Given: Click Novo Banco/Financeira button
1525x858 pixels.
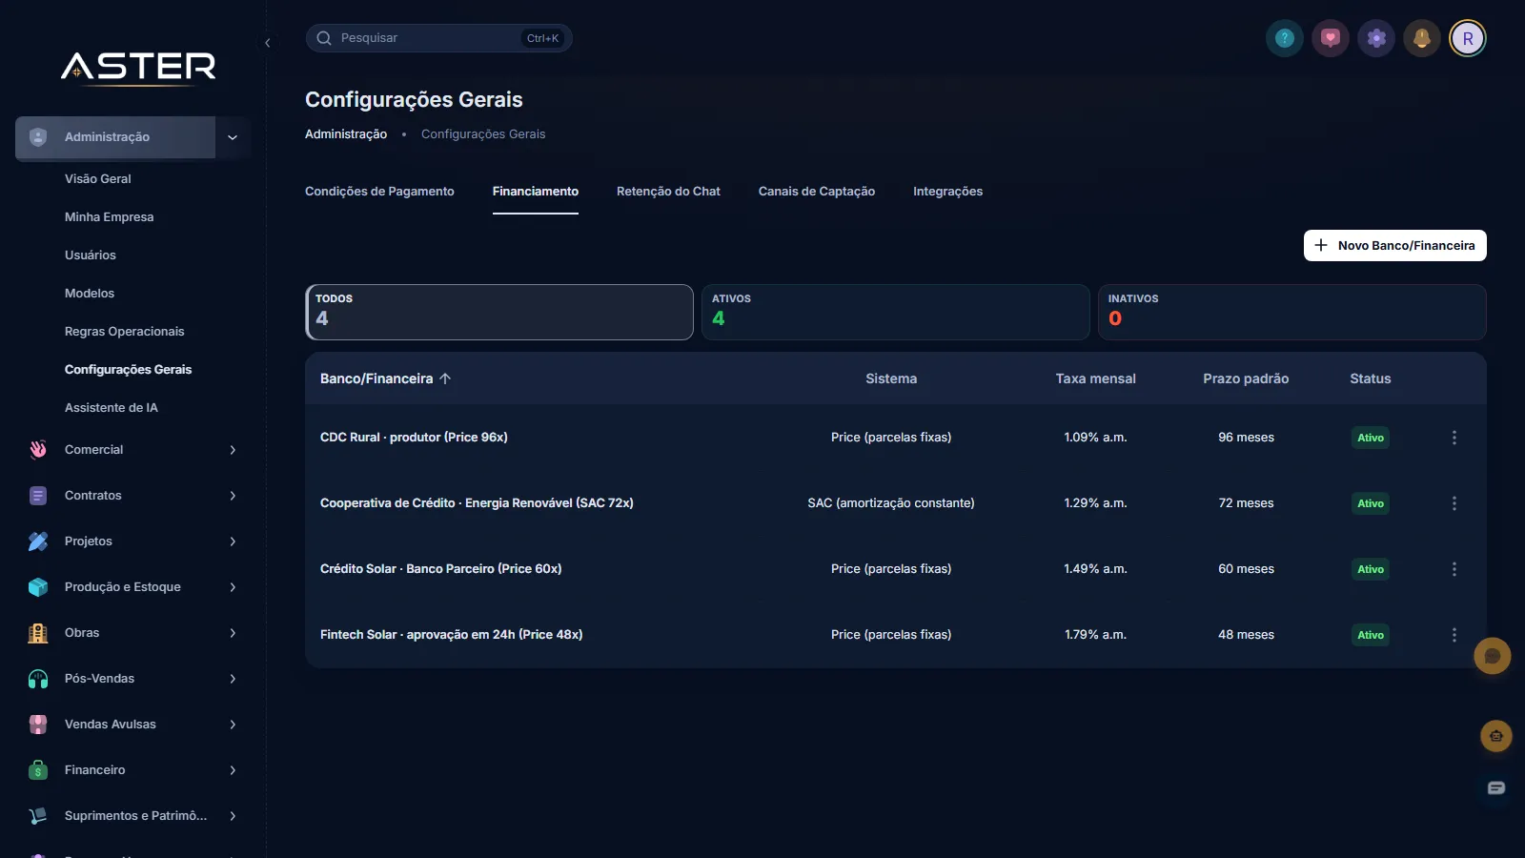Looking at the screenshot, I should (1395, 245).
